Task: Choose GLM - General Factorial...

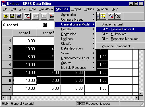Action: click(x=120, y=29)
